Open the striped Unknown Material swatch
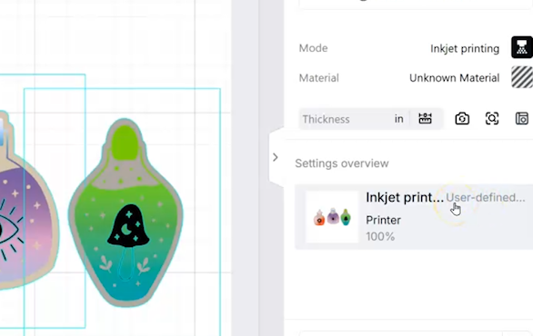533x336 pixels. (x=522, y=77)
